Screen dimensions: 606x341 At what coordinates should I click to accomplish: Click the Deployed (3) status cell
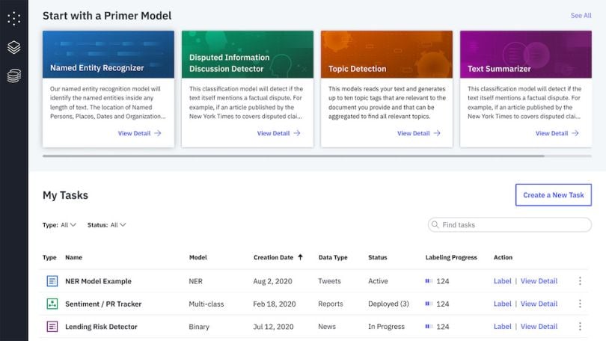[388, 304]
